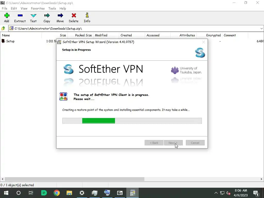Open the File menu
This screenshot has width=264, height=198.
tap(5, 9)
